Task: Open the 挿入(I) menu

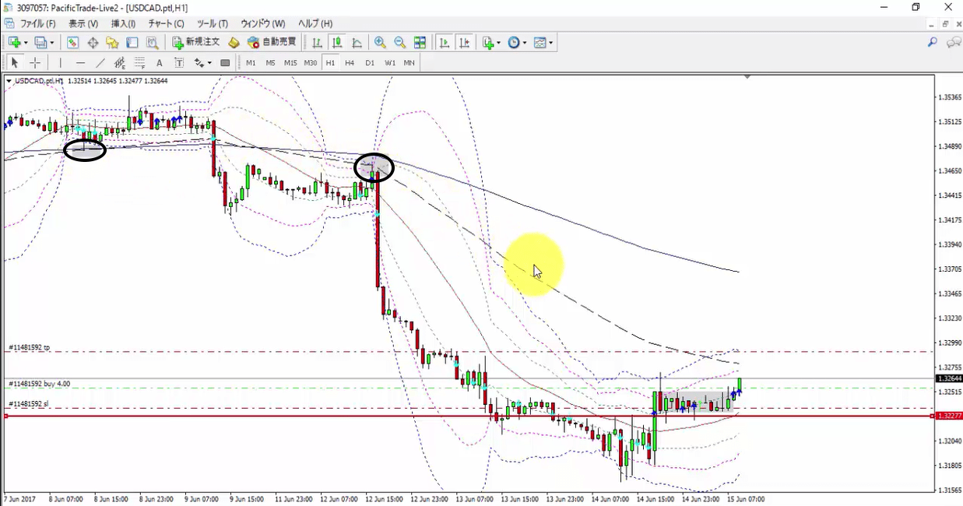Action: pyautogui.click(x=124, y=23)
